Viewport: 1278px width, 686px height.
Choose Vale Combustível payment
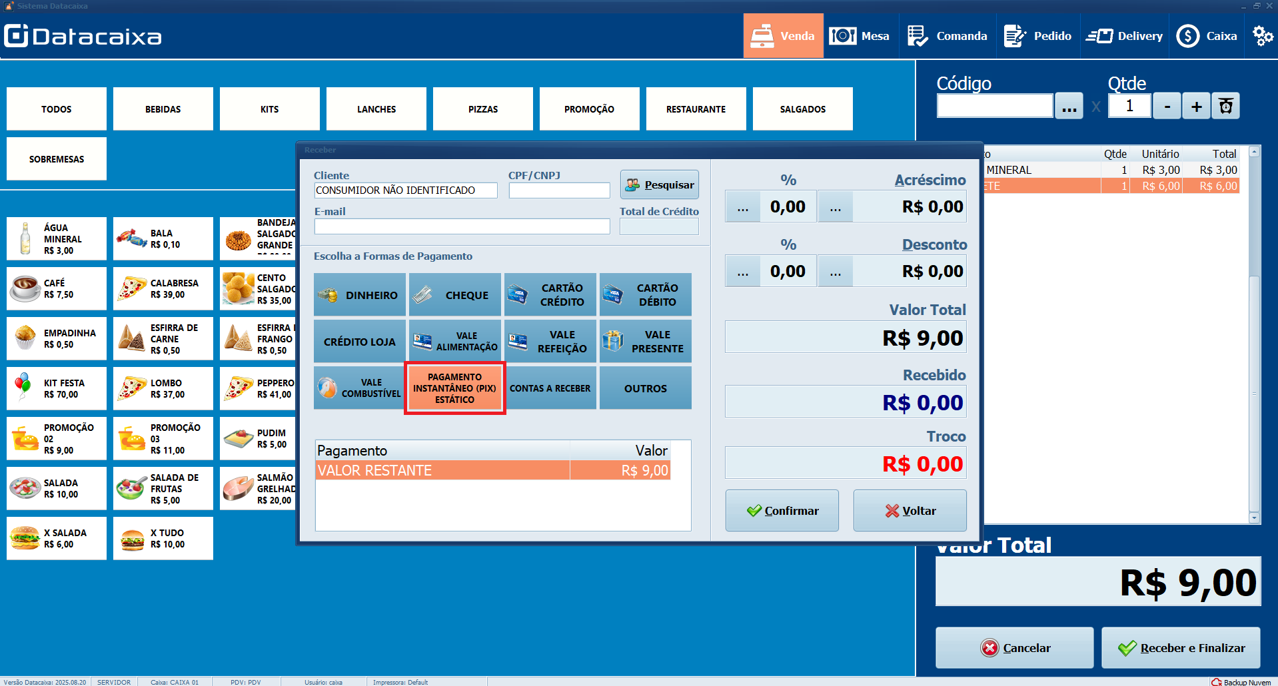click(x=359, y=388)
